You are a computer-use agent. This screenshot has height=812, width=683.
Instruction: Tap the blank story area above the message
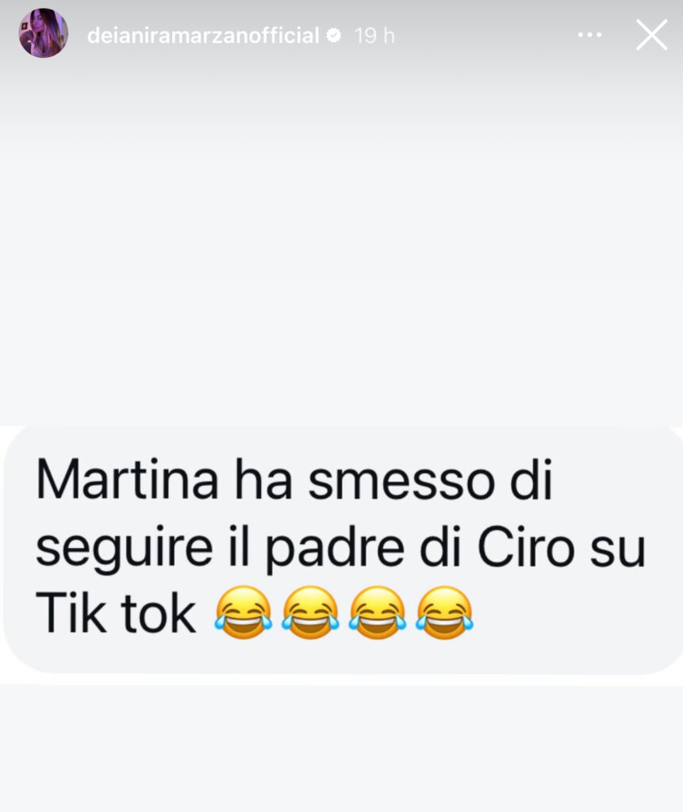(341, 238)
